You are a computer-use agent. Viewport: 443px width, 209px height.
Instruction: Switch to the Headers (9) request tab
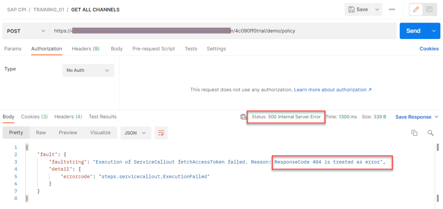(x=85, y=49)
